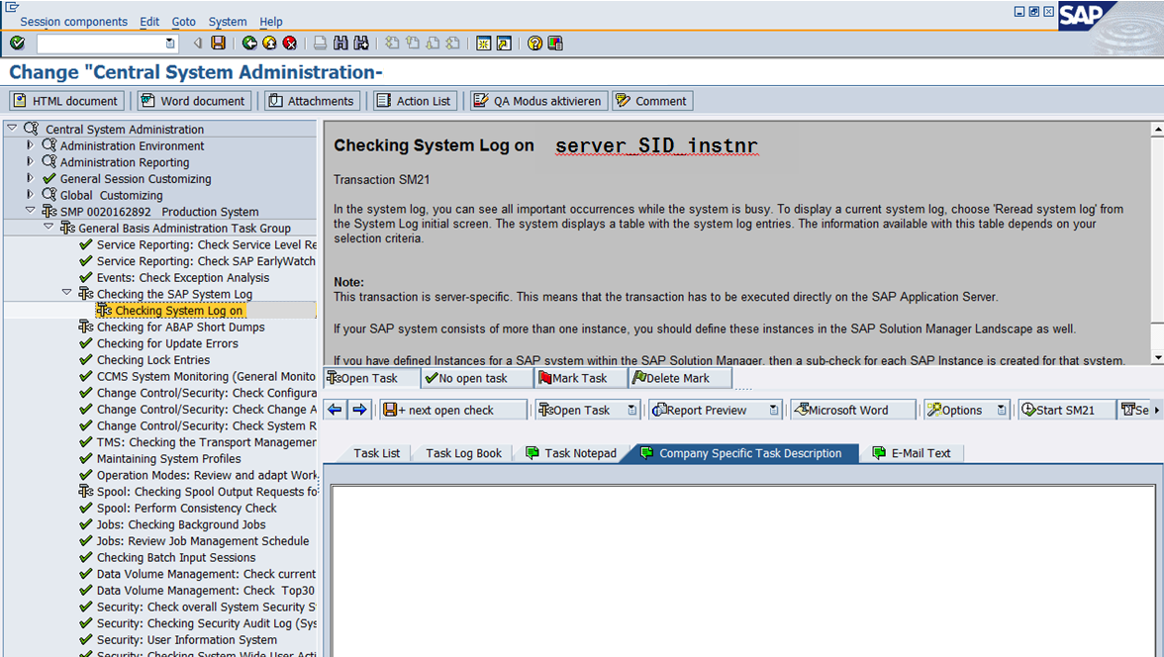Click the Find binoculars icon
This screenshot has height=657, width=1164.
tap(340, 44)
